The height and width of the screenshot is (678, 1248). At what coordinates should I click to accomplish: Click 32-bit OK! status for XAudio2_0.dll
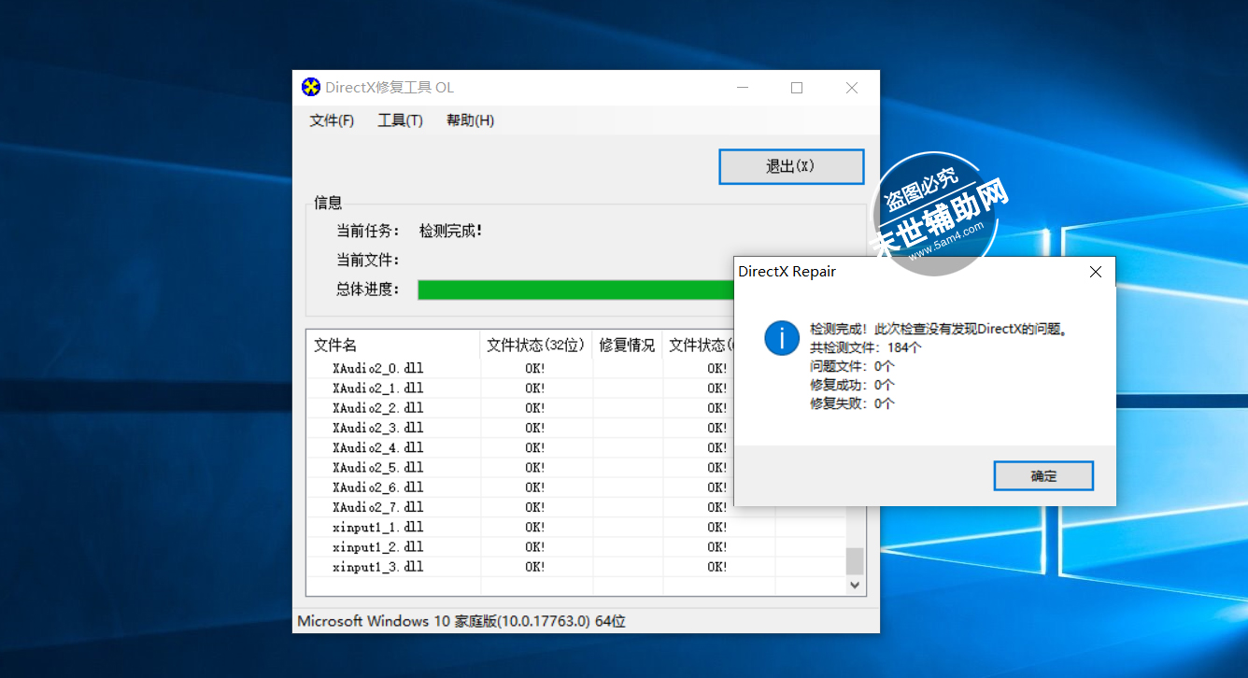pyautogui.click(x=535, y=368)
